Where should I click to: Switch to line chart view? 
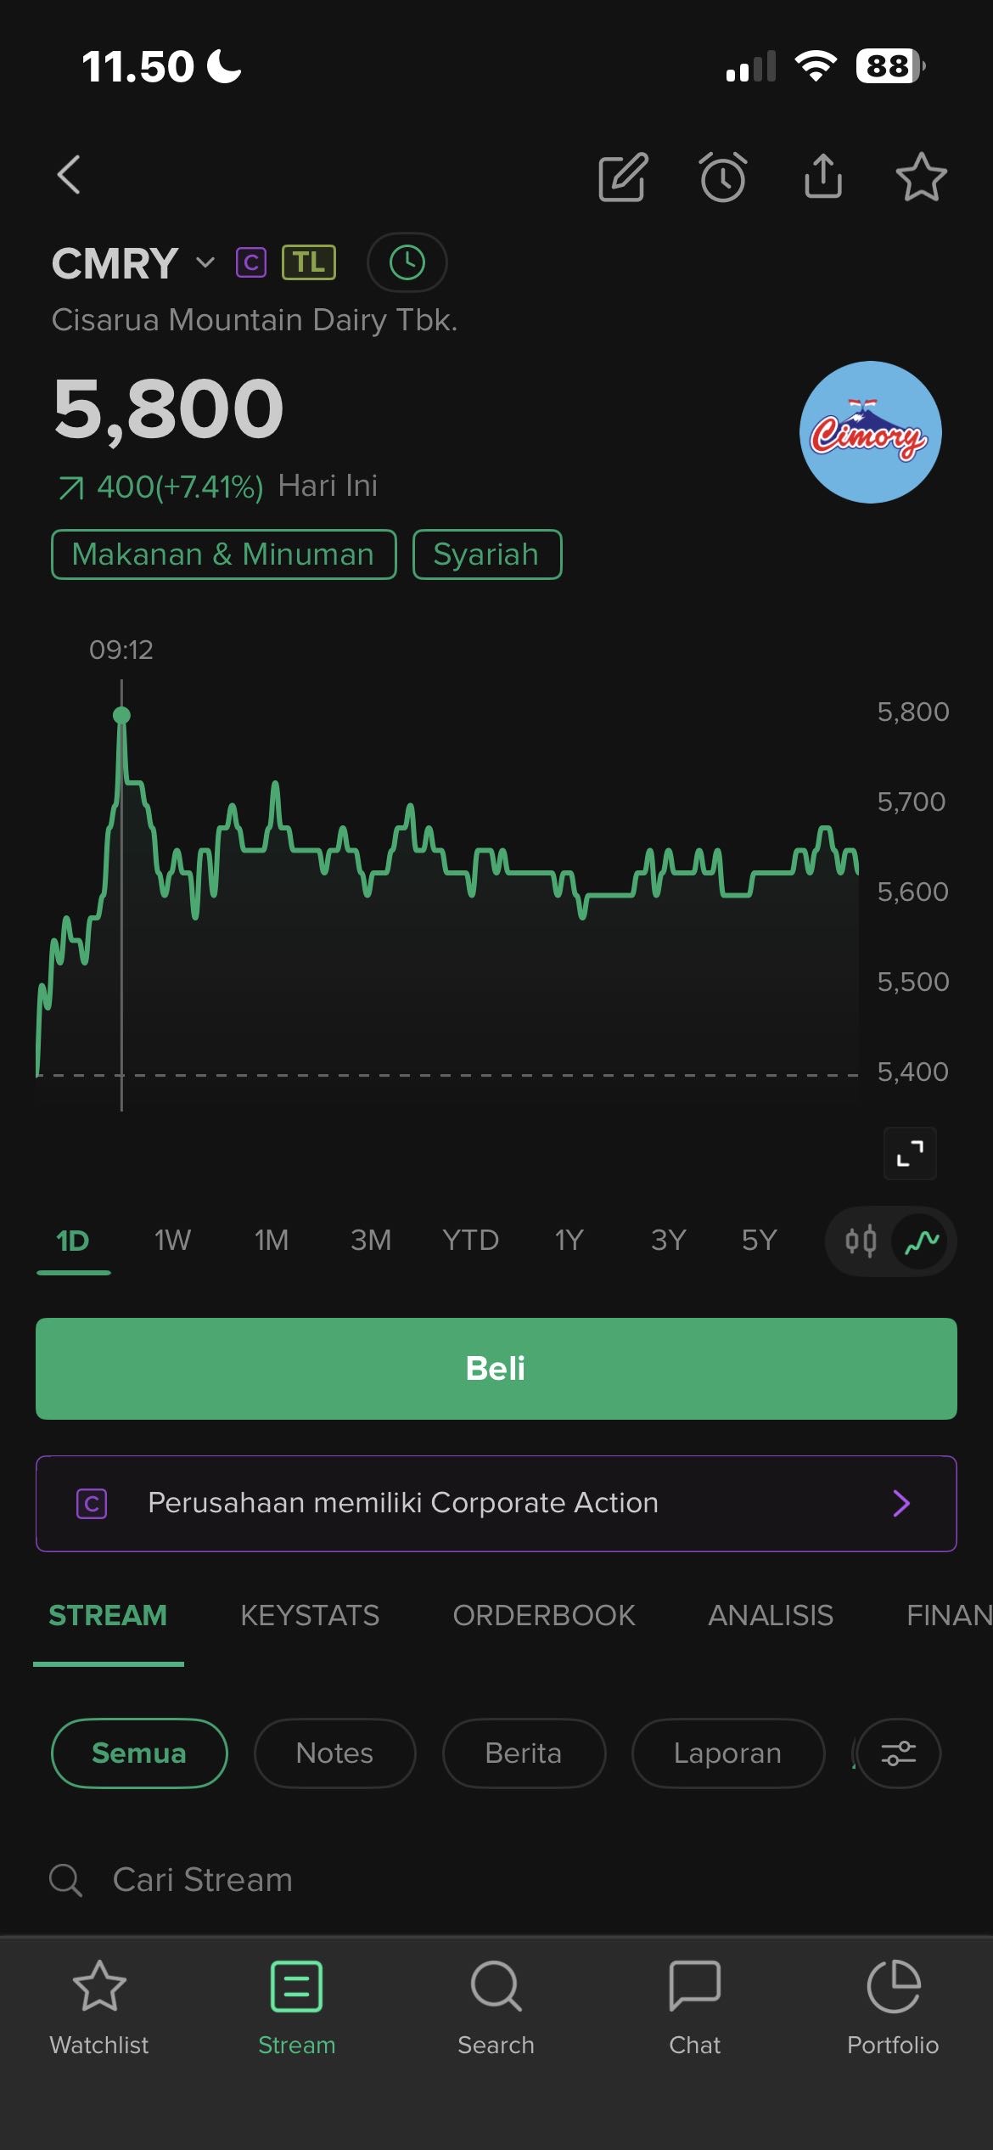(922, 1241)
